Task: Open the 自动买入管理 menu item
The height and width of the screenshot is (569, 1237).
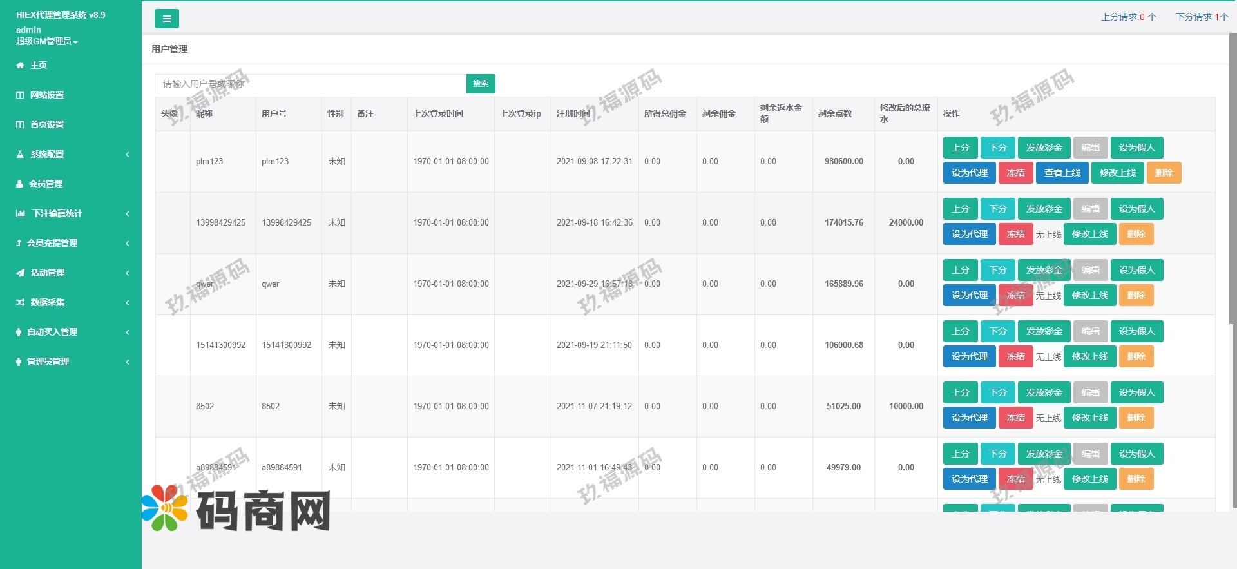Action: (x=52, y=332)
